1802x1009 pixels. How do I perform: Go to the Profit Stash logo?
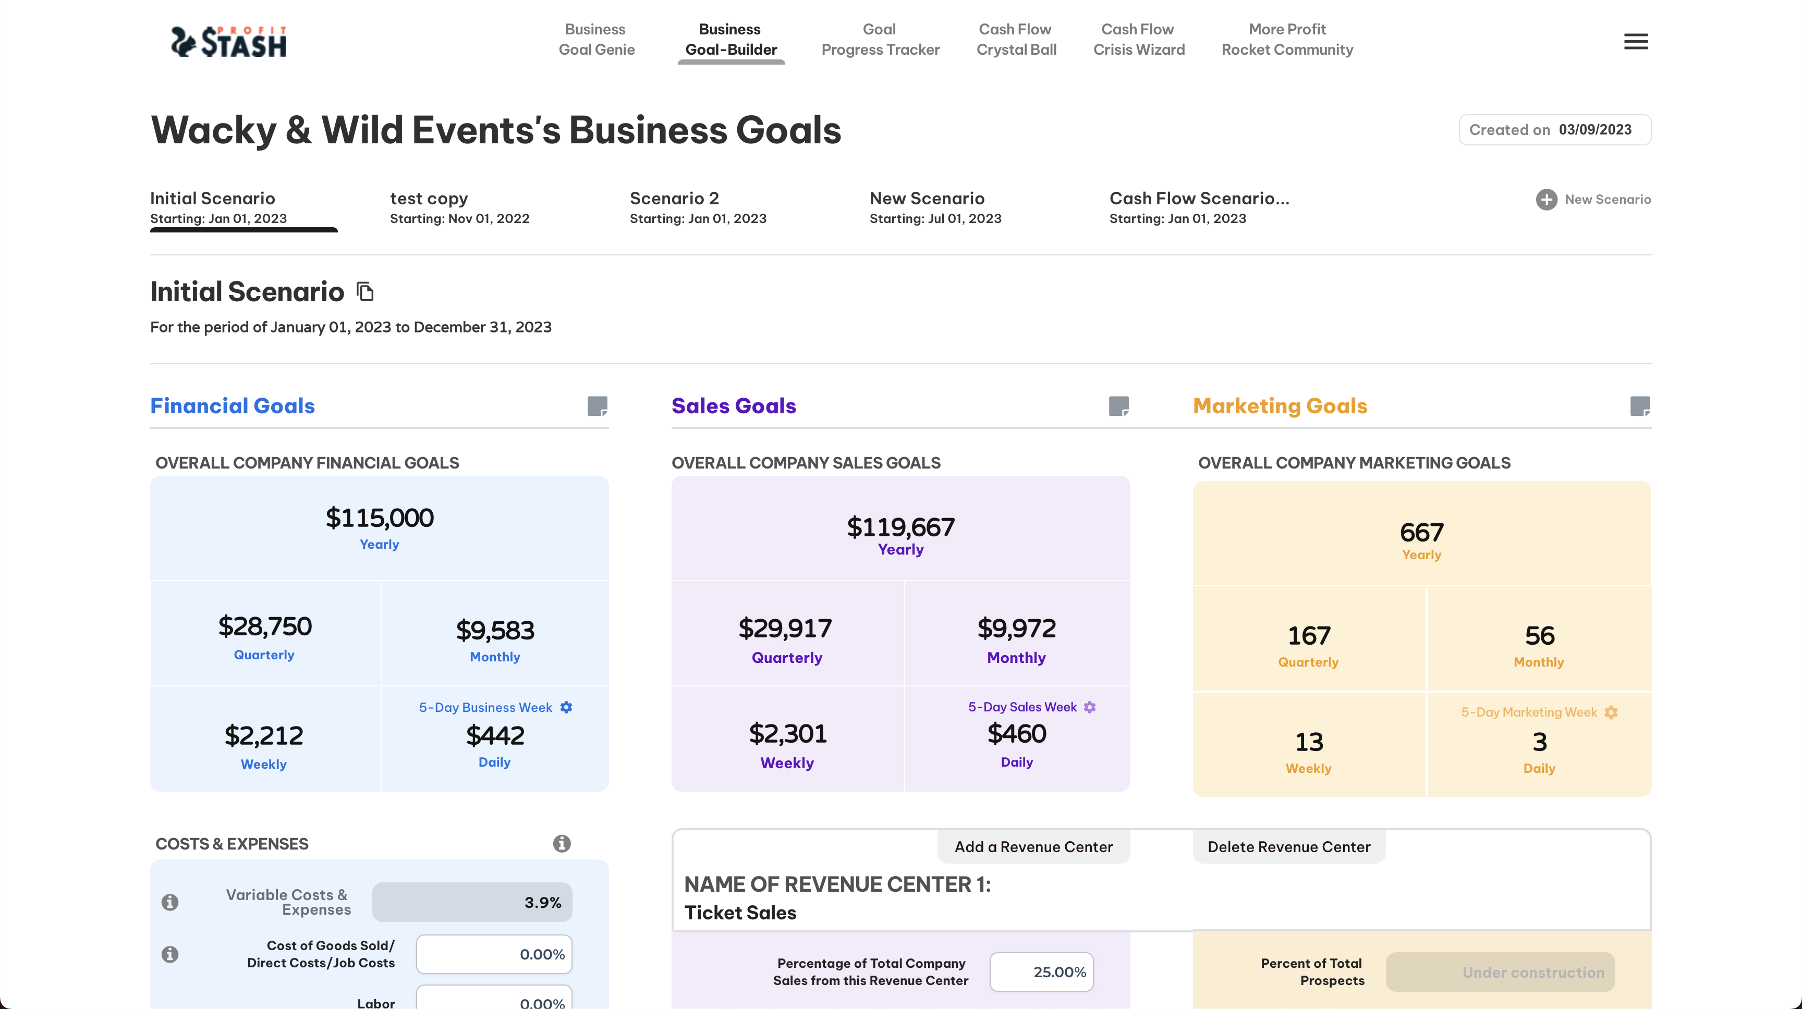229,41
